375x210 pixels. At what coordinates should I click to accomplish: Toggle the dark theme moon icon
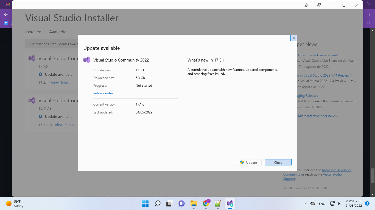pos(306,5)
